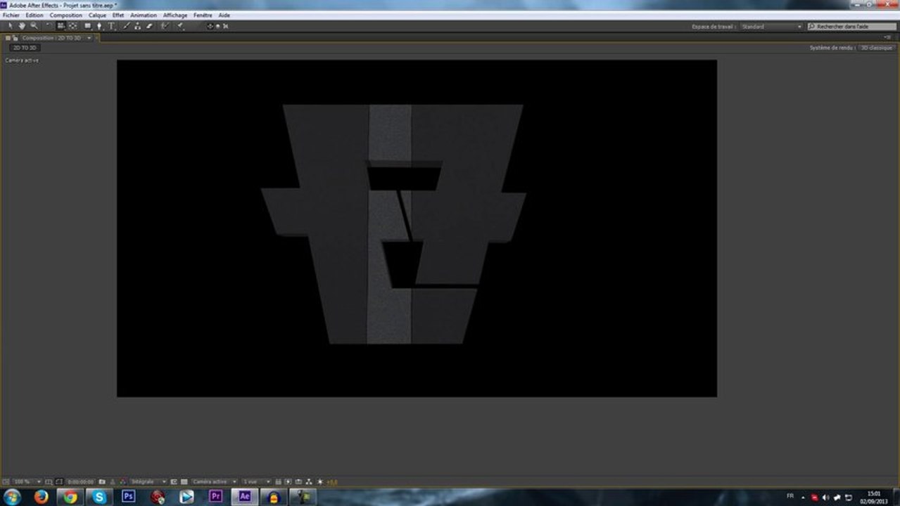Open grid and guide options icon
Viewport: 900px width, 506px height.
48,481
